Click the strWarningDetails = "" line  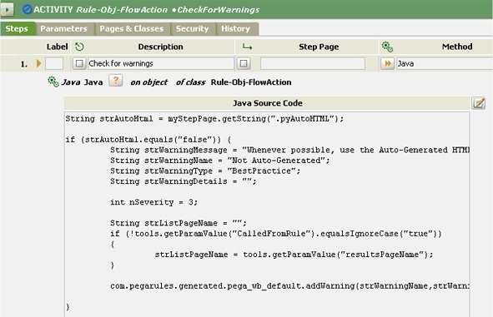point(184,181)
